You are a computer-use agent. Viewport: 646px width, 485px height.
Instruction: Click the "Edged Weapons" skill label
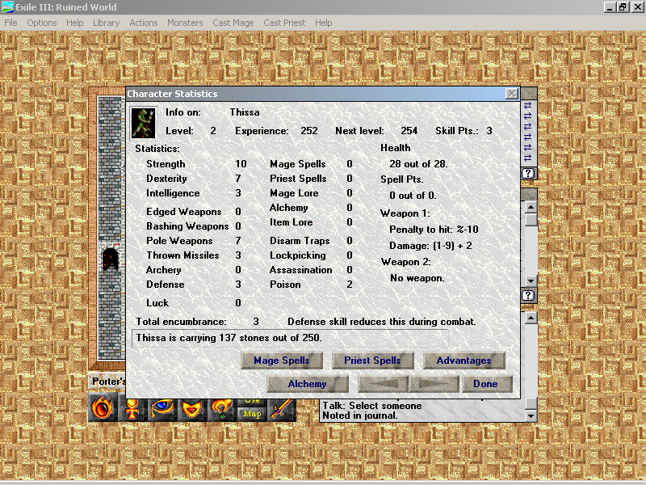[184, 212]
